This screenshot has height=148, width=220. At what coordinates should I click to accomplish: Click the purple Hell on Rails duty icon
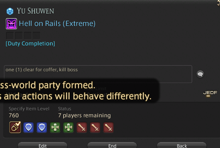(x=11, y=24)
